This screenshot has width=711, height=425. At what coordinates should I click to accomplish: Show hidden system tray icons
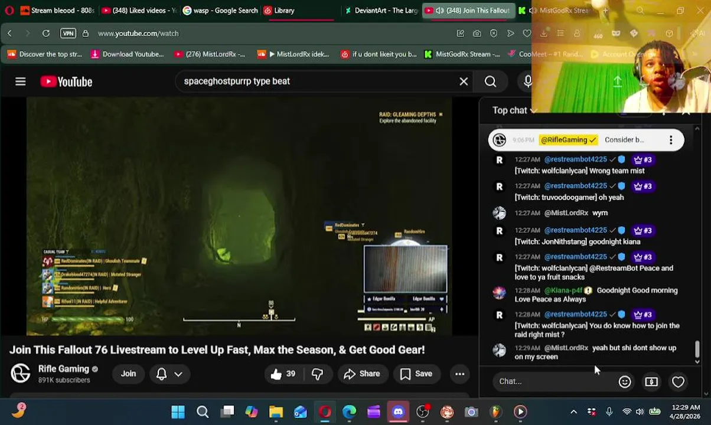point(573,411)
